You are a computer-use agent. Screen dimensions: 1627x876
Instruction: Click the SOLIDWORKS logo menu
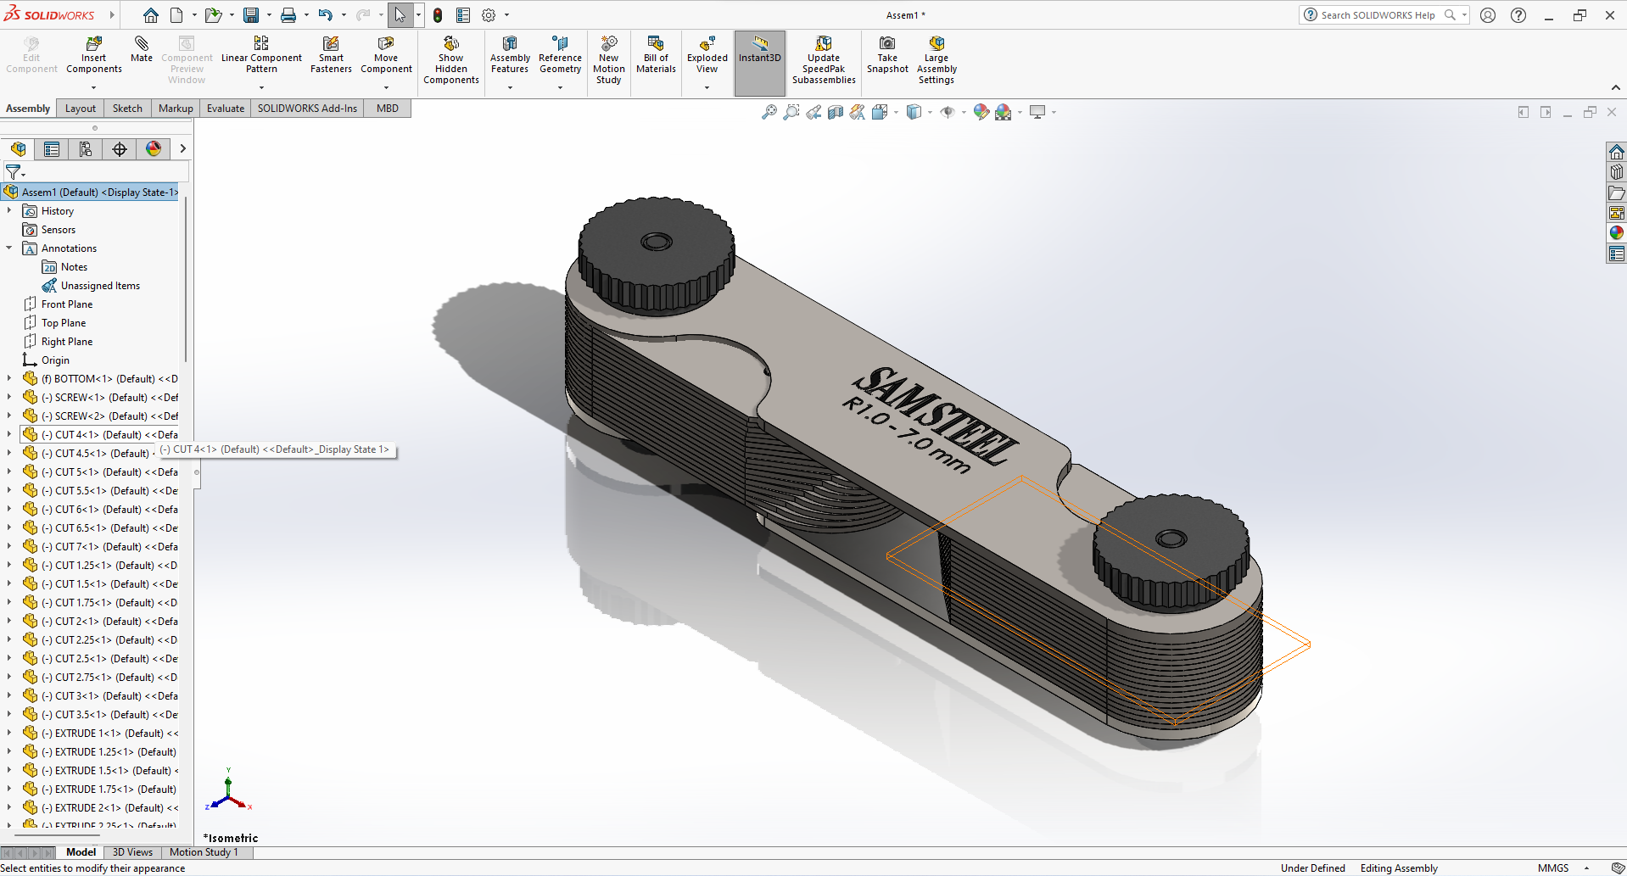click(49, 15)
